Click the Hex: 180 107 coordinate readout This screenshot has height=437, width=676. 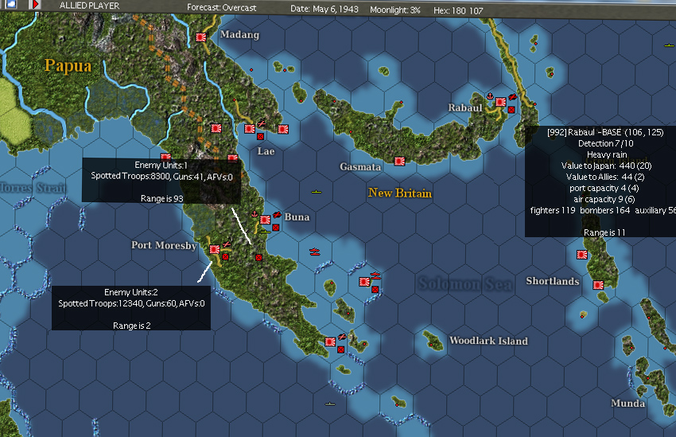458,11
